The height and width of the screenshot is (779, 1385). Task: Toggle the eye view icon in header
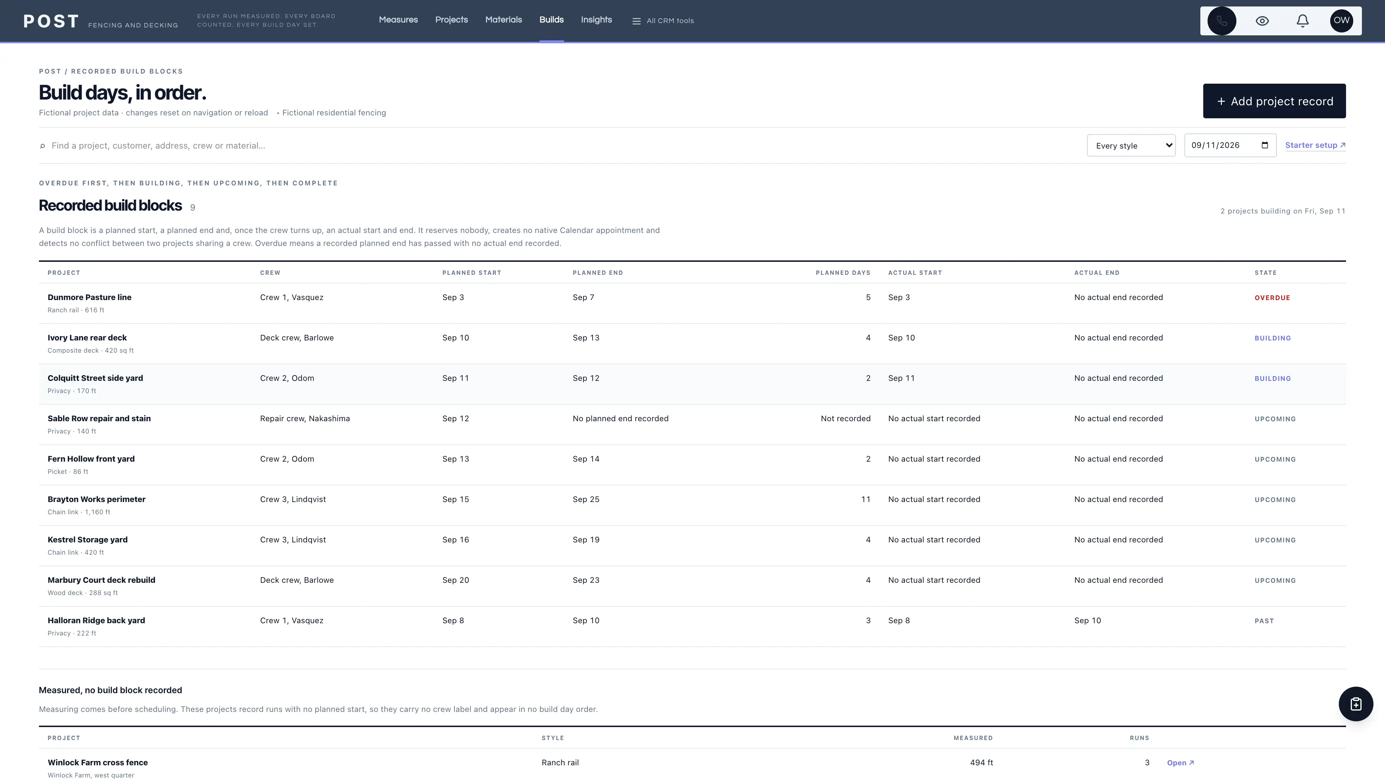point(1262,21)
